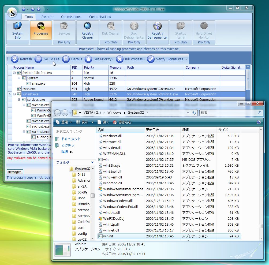Switch to the Customizations tab
The width and height of the screenshot is (269, 265).
tap(100, 17)
